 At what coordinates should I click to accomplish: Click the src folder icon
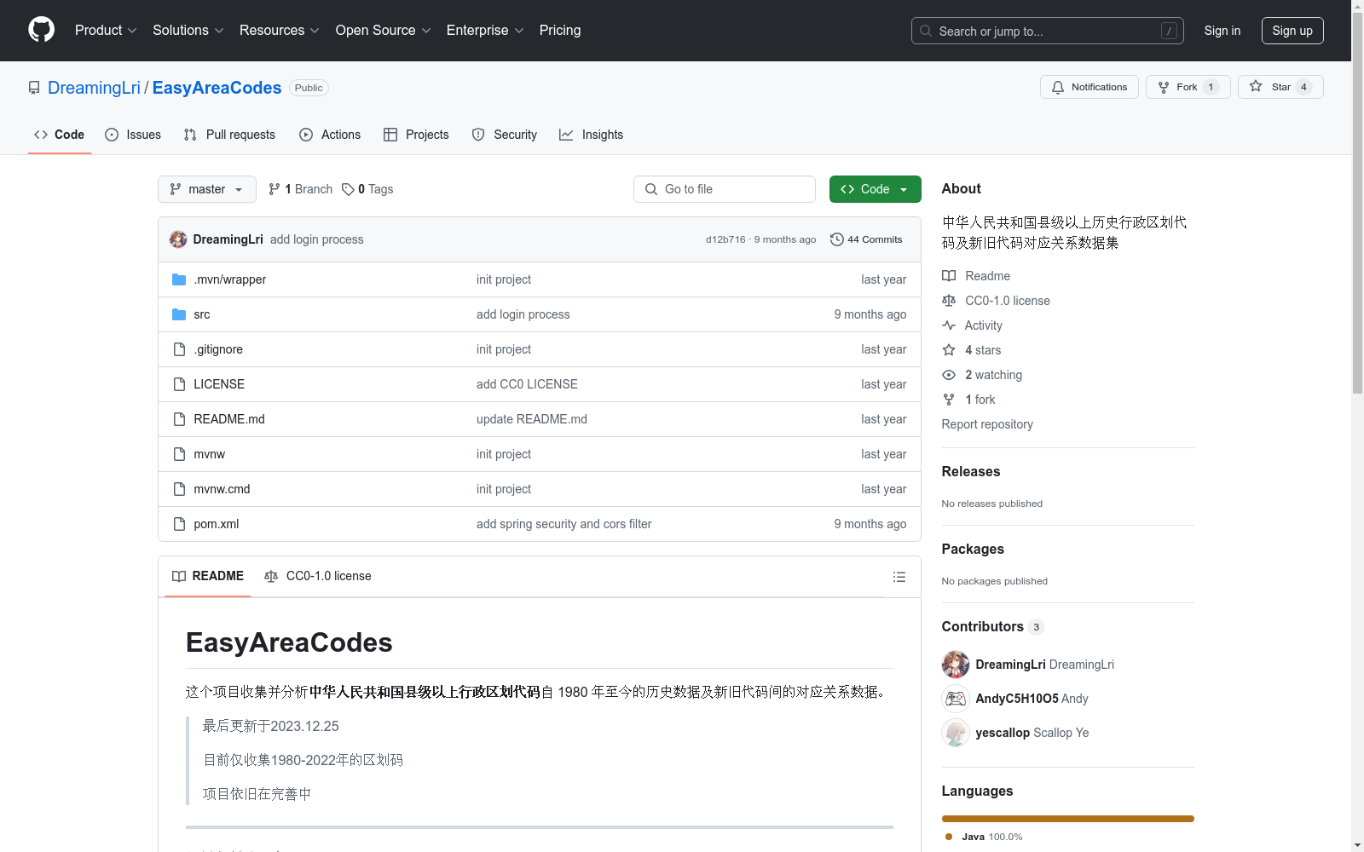[179, 314]
